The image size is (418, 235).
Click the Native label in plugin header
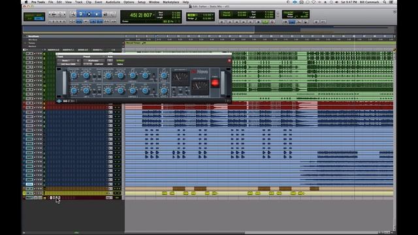click(120, 64)
